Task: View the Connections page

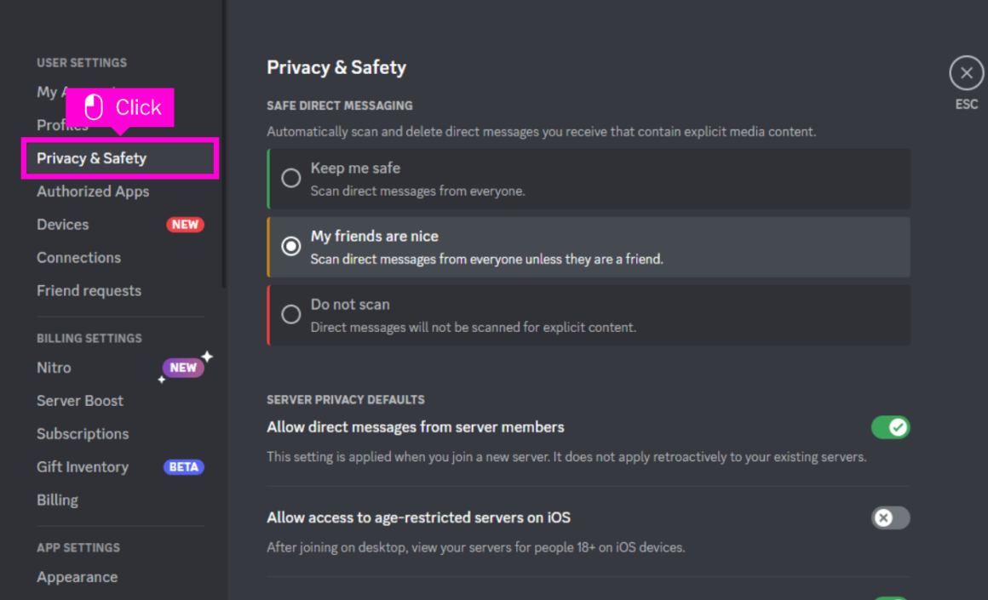Action: point(78,257)
